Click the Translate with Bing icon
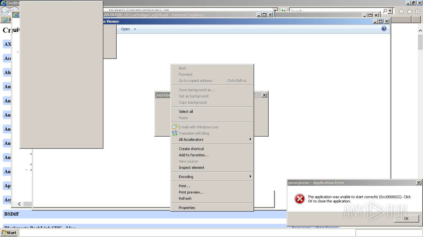The width and height of the screenshot is (423, 237). click(x=175, y=133)
